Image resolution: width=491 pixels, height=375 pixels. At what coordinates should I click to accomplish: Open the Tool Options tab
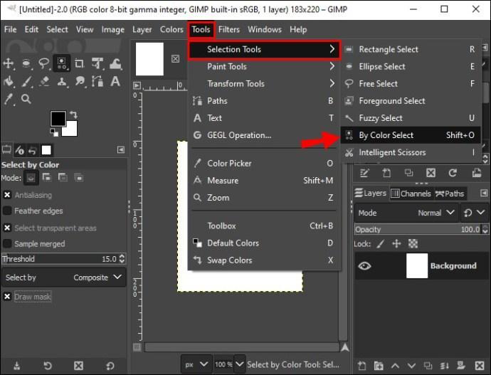point(6,150)
